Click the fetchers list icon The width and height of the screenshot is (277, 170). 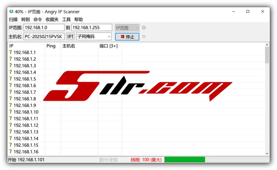click(144, 37)
